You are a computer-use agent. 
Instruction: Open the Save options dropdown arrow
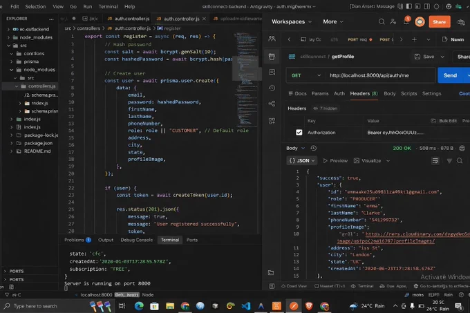tap(442, 57)
